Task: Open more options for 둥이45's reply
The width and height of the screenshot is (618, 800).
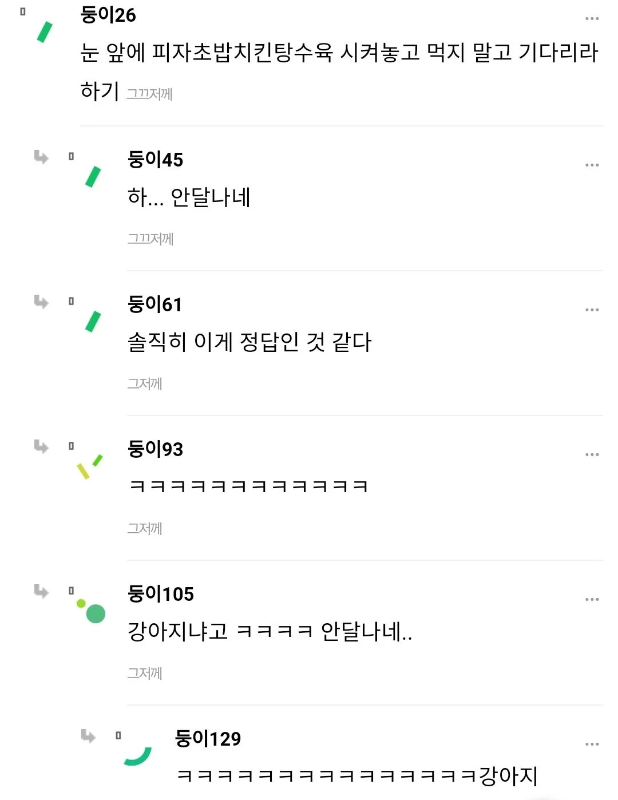Action: click(x=592, y=165)
